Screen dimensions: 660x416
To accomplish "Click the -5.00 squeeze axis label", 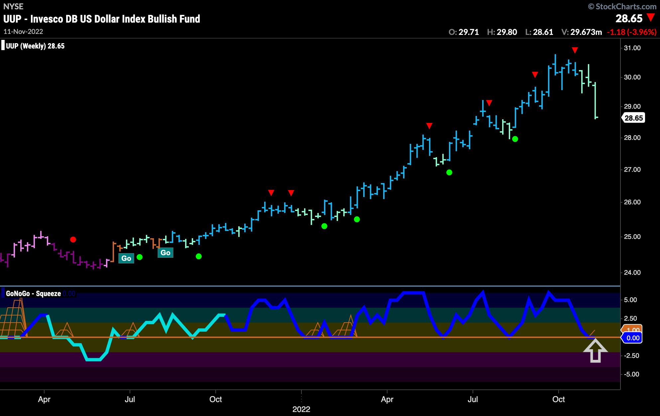I will tap(631, 374).
